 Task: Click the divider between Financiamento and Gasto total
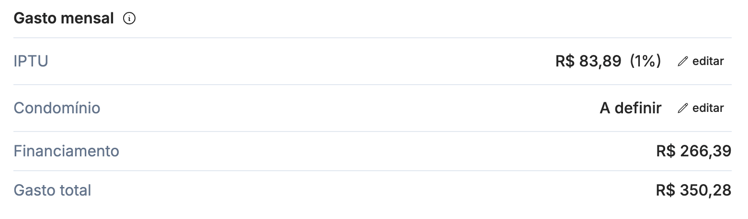pyautogui.click(x=373, y=171)
